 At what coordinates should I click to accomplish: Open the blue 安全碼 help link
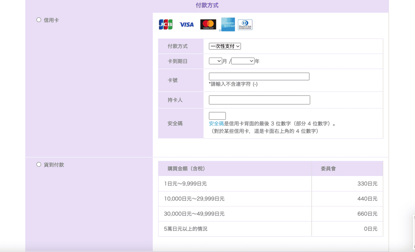[x=216, y=124]
